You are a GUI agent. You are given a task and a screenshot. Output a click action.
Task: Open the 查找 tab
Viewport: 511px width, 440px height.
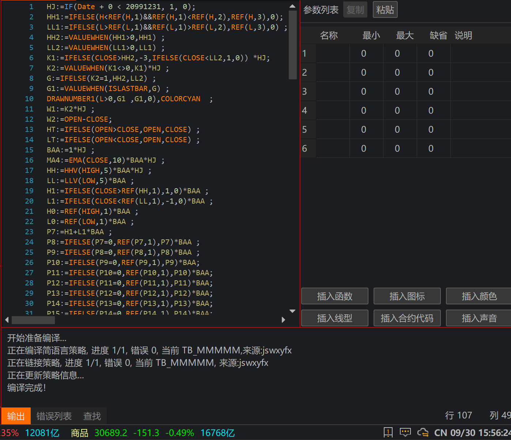[x=92, y=416]
